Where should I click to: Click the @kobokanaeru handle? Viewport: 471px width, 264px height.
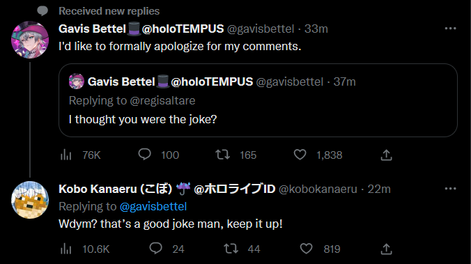318,189
